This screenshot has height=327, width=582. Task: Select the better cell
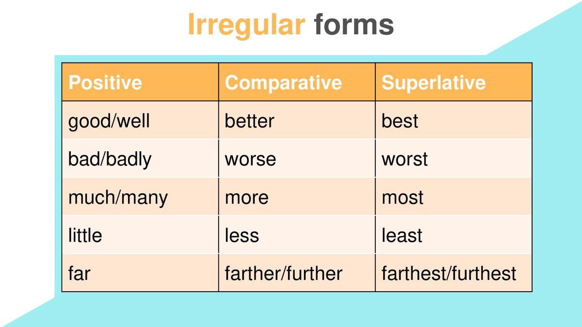(x=297, y=120)
